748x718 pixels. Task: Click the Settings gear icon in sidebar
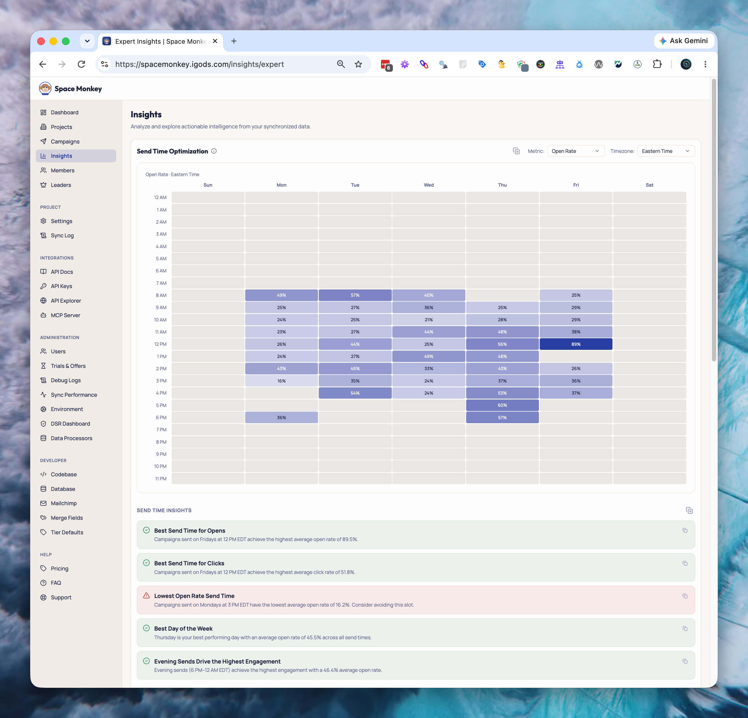click(43, 221)
